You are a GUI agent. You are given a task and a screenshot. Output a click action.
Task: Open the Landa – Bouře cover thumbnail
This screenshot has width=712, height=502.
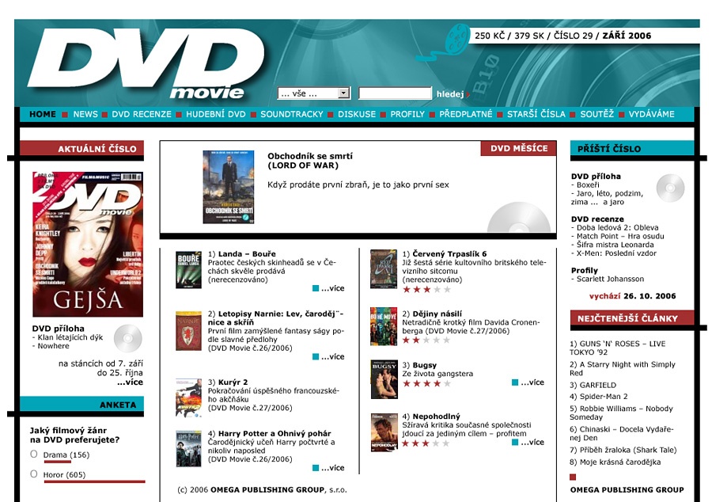pos(188,270)
